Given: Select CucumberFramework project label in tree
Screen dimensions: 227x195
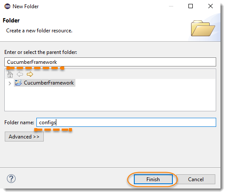Looking at the screenshot, I should click(49, 83).
